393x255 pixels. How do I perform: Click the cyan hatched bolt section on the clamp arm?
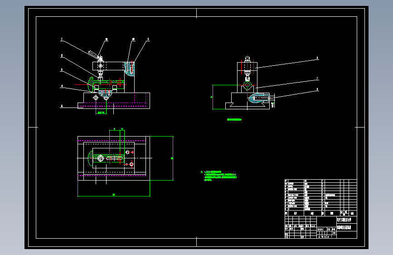[x=130, y=69]
